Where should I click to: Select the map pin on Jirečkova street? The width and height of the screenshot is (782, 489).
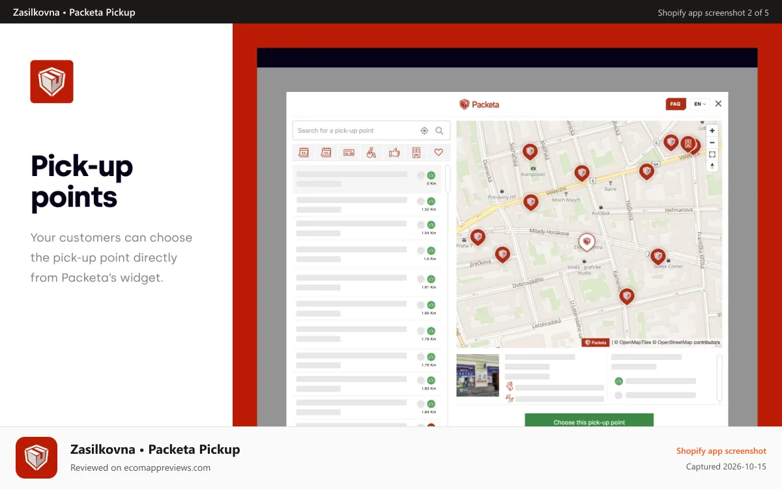[502, 254]
